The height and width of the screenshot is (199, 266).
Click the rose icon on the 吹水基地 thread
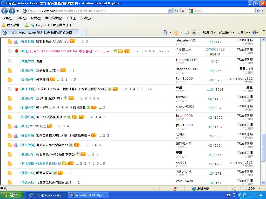[16, 51]
